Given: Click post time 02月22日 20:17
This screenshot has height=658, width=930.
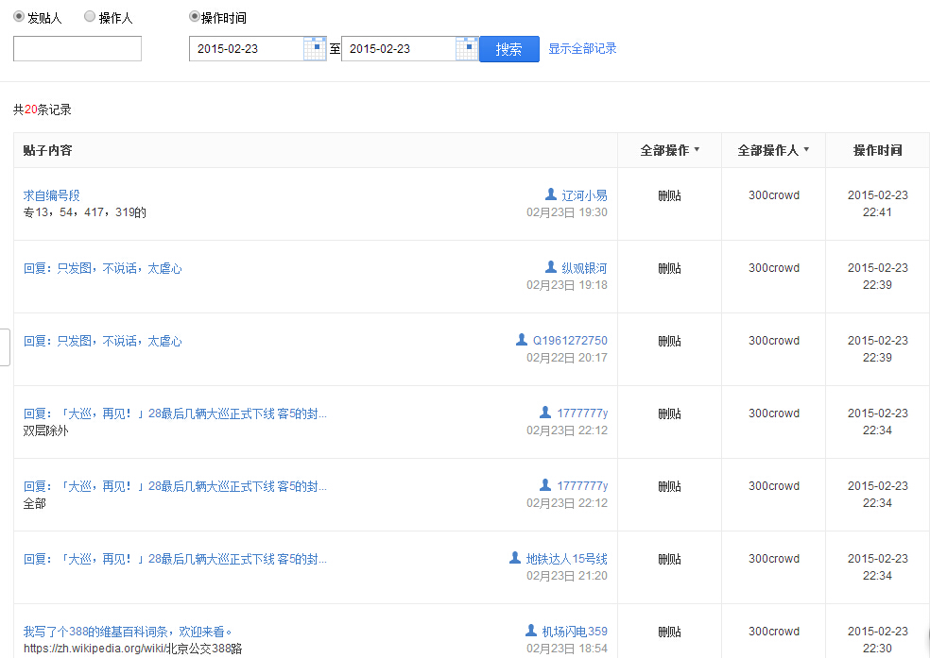Looking at the screenshot, I should (x=566, y=357).
